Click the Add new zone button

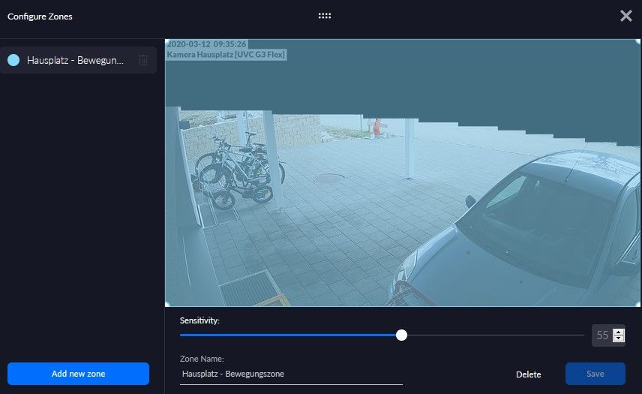click(x=78, y=374)
